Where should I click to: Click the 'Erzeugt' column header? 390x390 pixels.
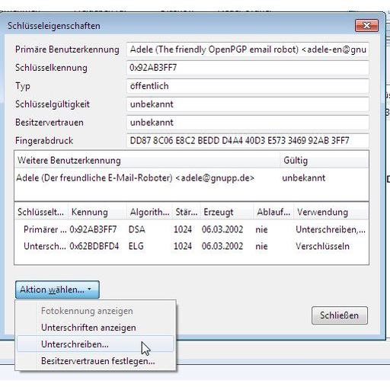[x=227, y=212]
